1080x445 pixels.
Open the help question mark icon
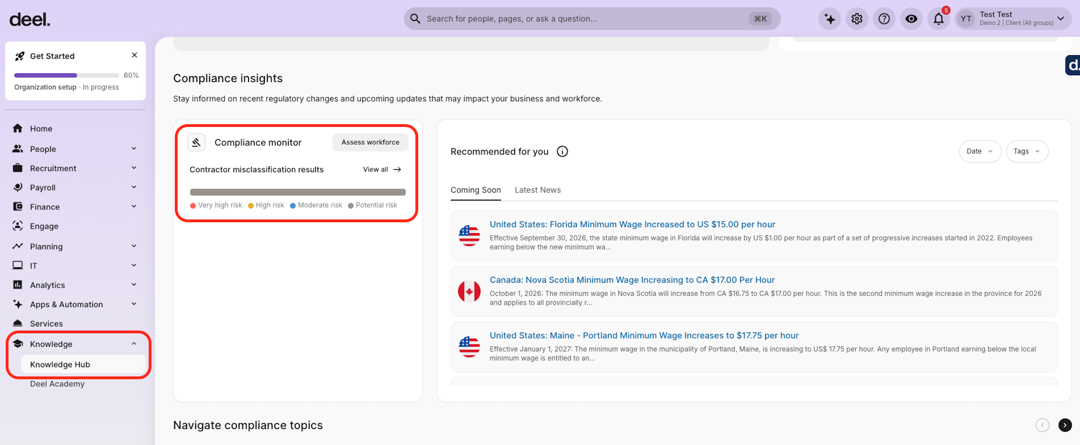[x=884, y=18]
